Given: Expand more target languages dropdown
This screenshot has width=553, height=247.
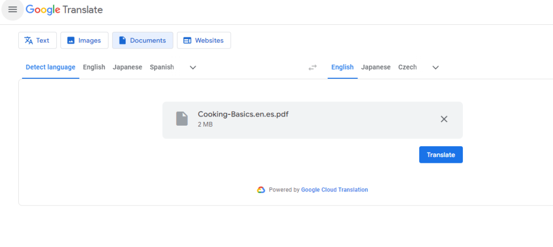Looking at the screenshot, I should point(436,67).
